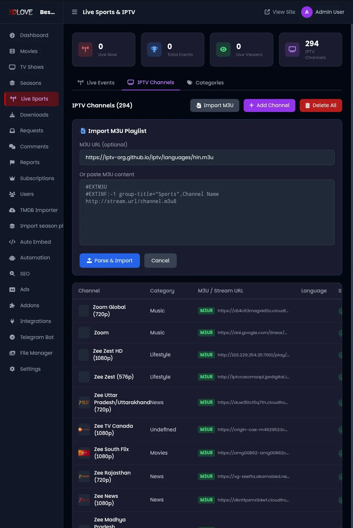Open the TV Shows monitor icon

click(x=12, y=67)
